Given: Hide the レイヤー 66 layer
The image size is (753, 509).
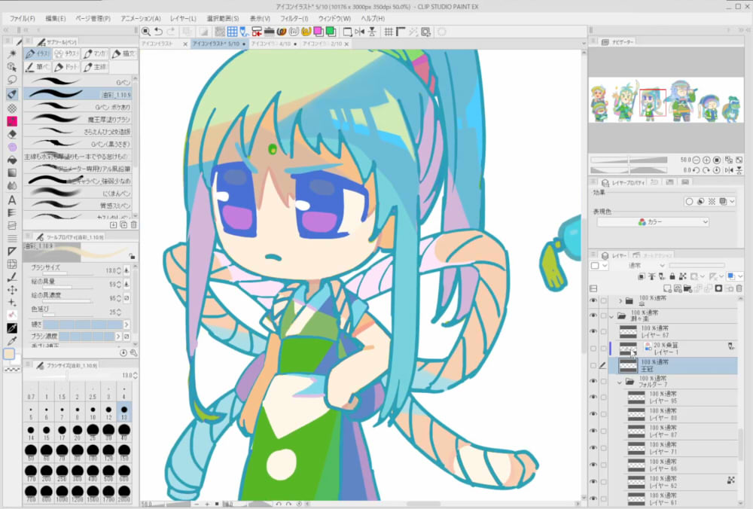Looking at the screenshot, I should [x=593, y=465].
